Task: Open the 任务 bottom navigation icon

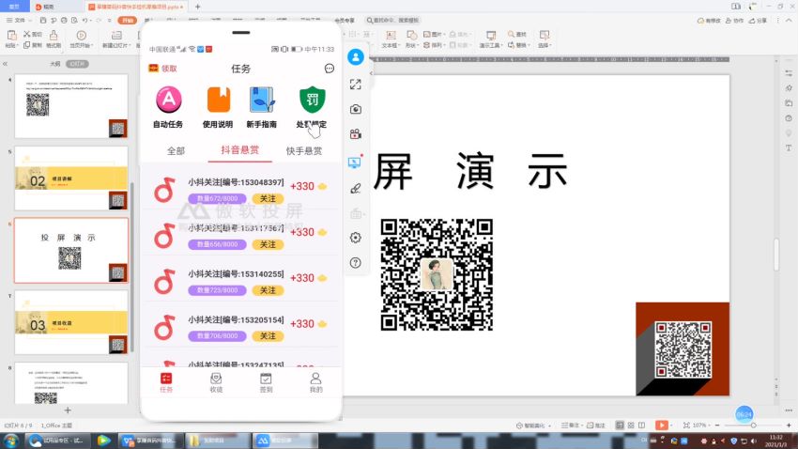Action: pos(166,382)
